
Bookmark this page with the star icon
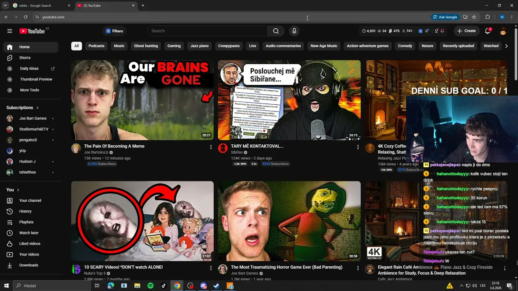point(474,17)
